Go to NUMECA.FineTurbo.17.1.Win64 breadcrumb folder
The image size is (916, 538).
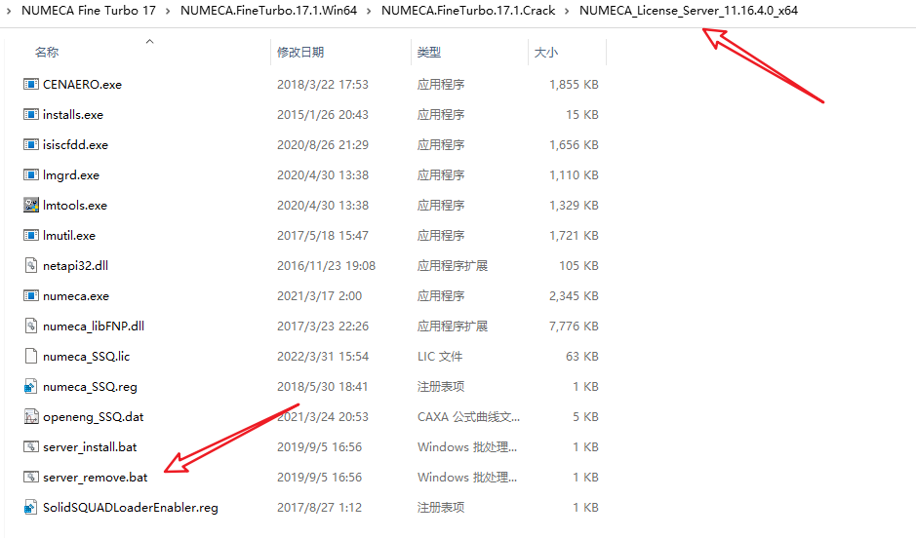(x=268, y=11)
